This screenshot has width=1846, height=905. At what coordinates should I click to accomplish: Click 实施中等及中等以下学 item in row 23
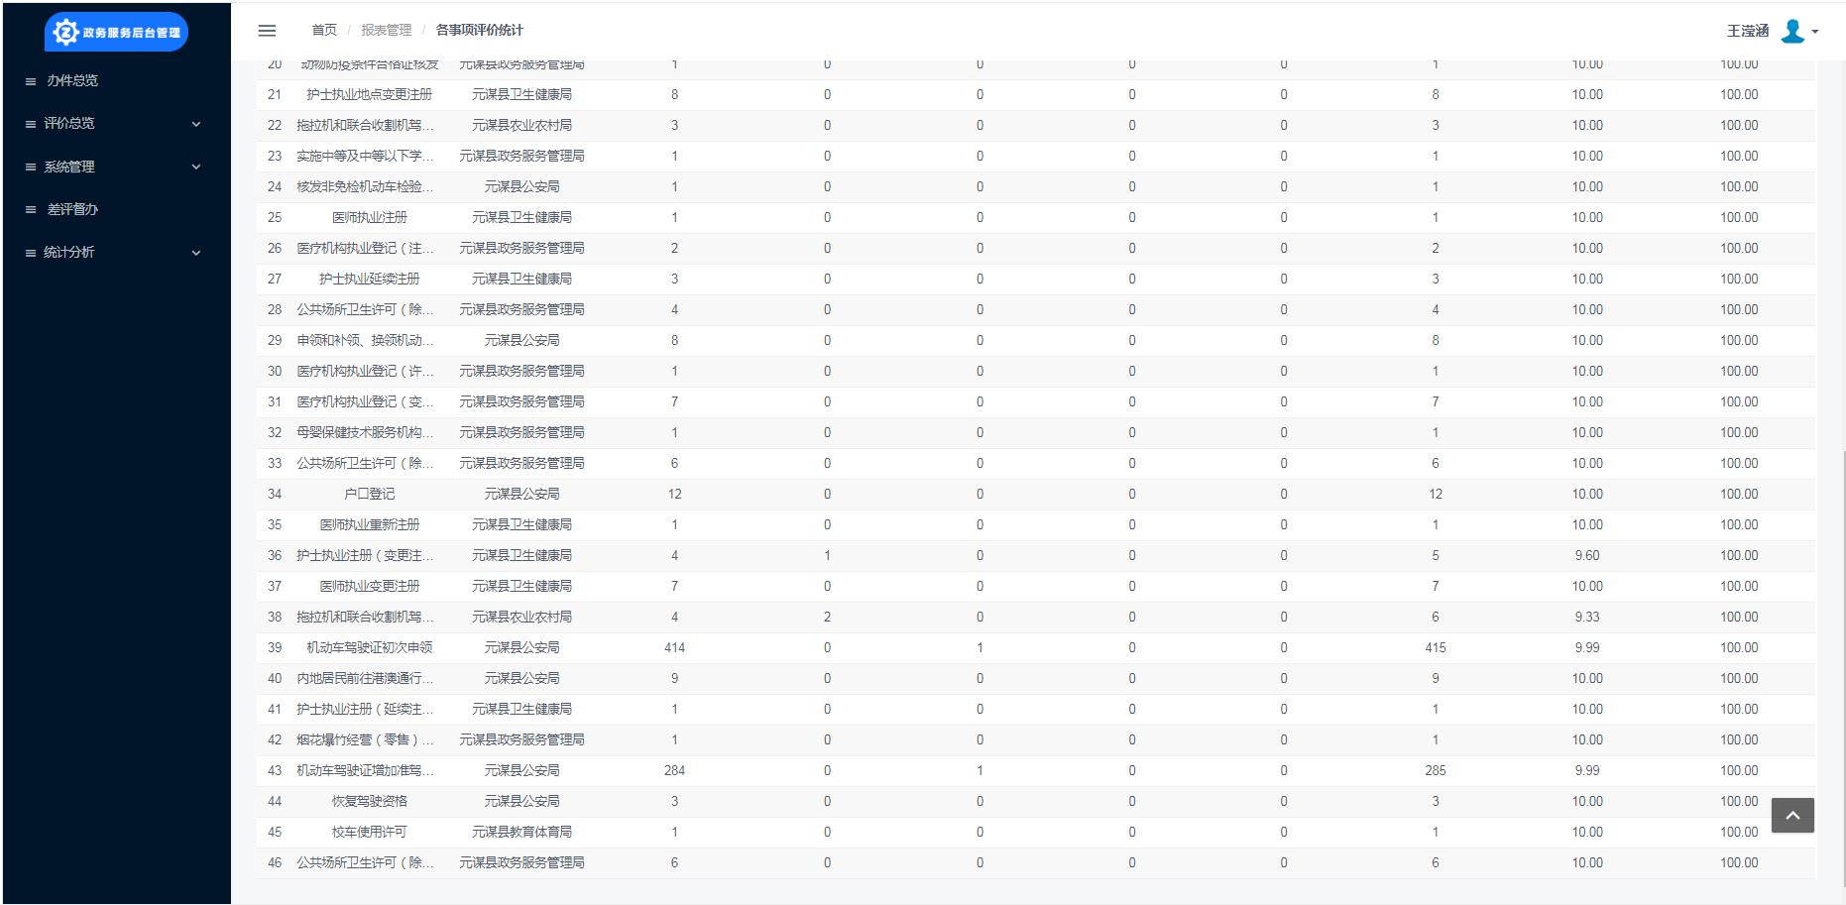(x=365, y=157)
